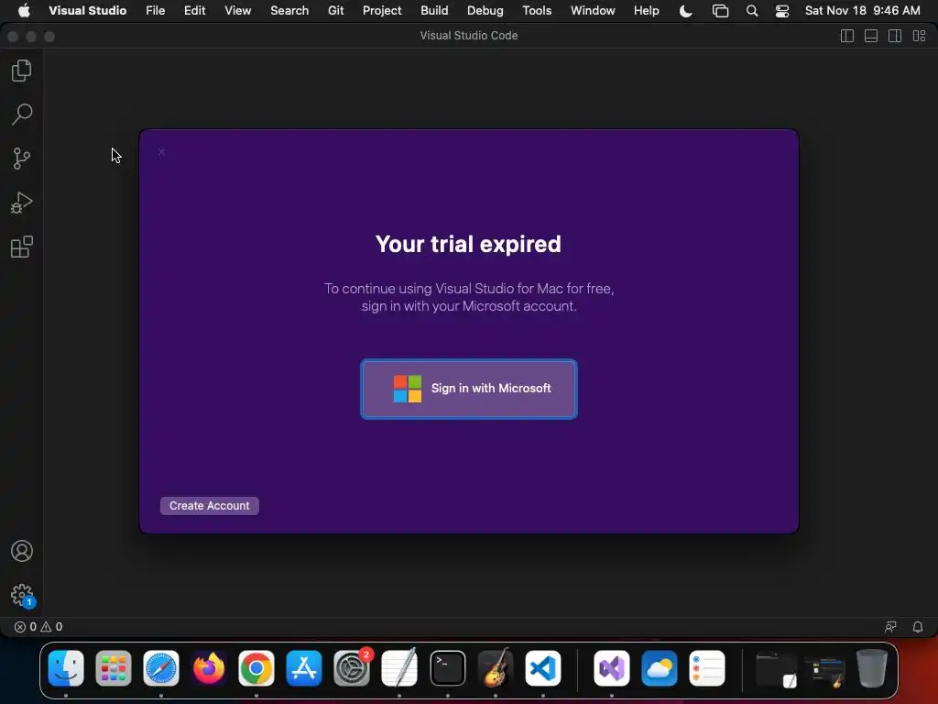Image resolution: width=938 pixels, height=704 pixels.
Task: Open the Window menu
Action: click(593, 10)
